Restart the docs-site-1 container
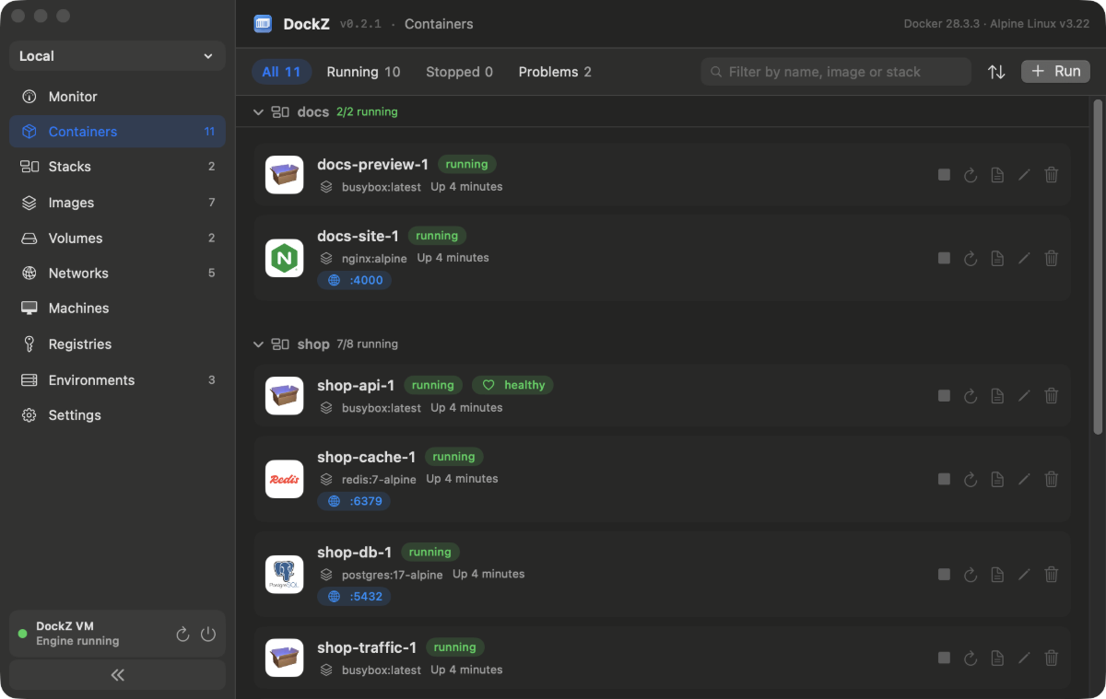 tap(970, 258)
